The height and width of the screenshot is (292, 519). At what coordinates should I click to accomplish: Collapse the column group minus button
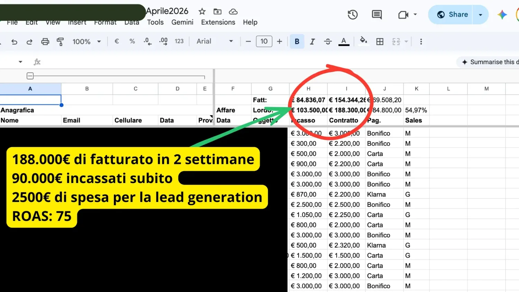pyautogui.click(x=30, y=76)
